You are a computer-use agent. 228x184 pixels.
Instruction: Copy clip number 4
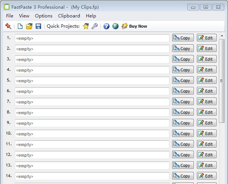(183, 69)
